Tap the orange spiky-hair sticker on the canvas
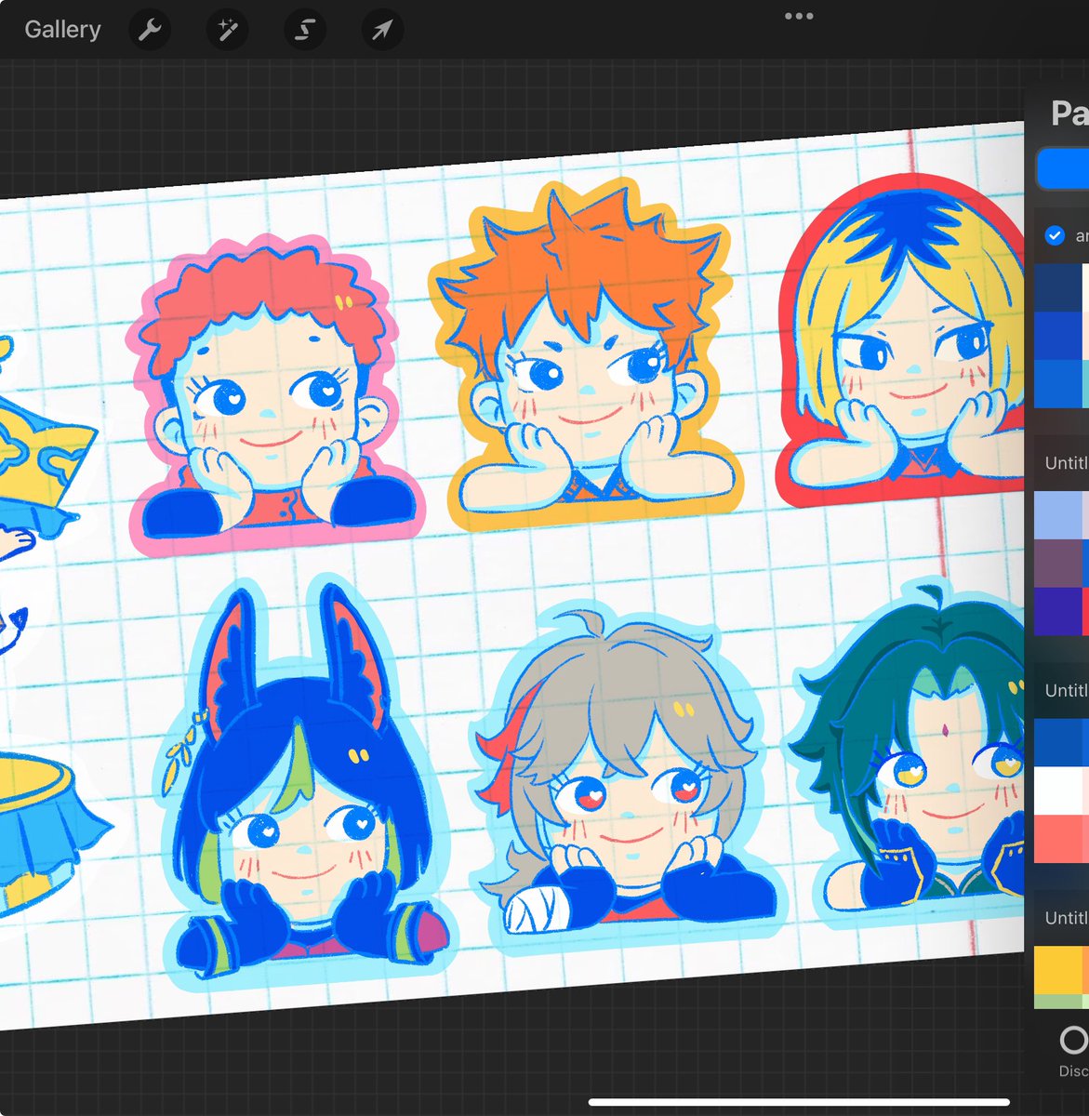Viewport: 1089px width, 1116px height. (586, 353)
